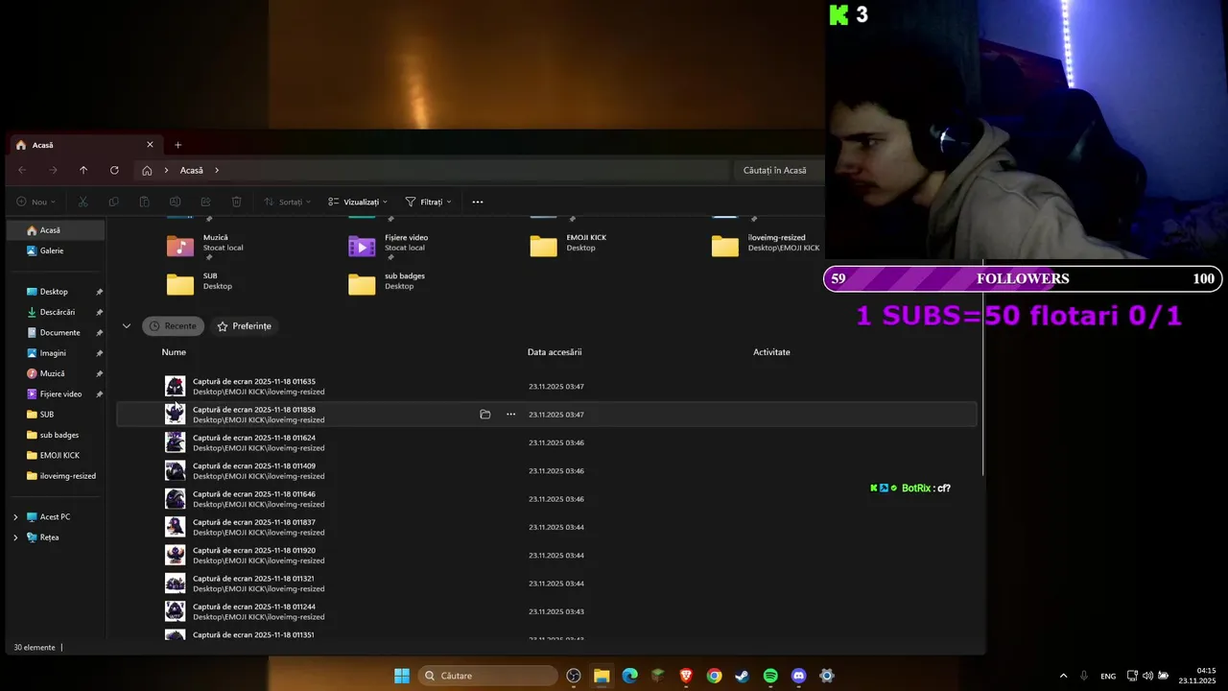1228x691 pixels.
Task: Show hidden system tray icons
Action: (1063, 676)
